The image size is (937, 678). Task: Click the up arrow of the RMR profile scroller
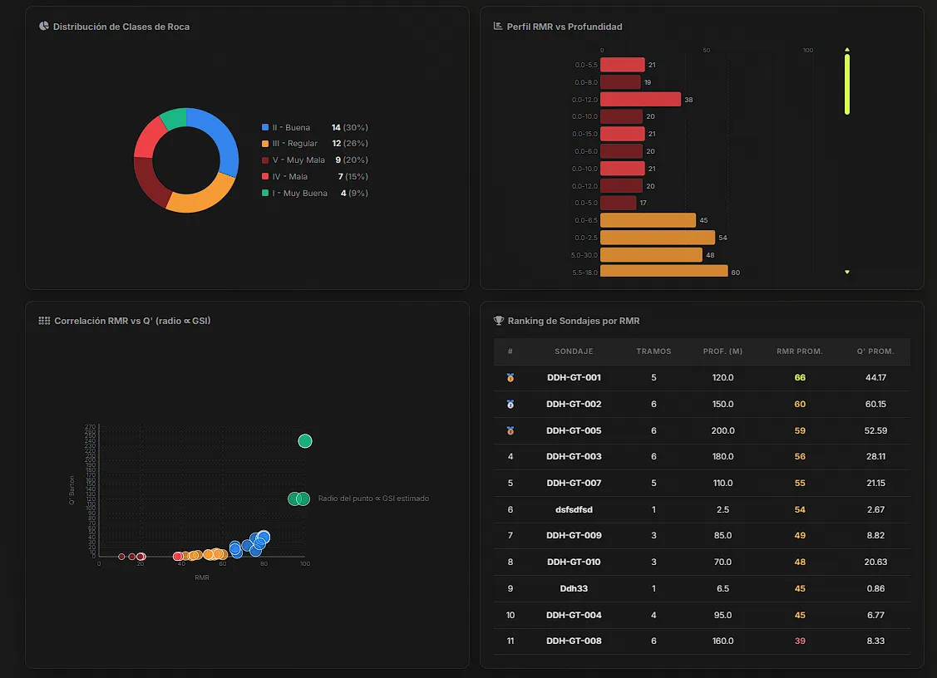[x=846, y=50]
